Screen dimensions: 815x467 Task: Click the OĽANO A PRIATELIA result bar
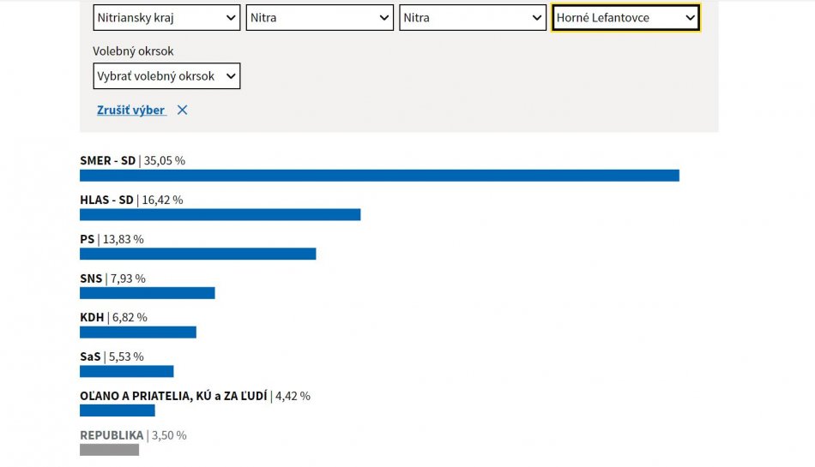point(117,410)
